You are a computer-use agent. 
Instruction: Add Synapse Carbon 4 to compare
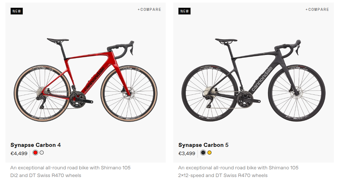pos(149,10)
